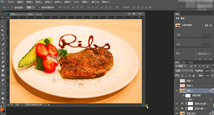Select the Gradient tool
The width and height of the screenshot is (214, 115).
coord(3,66)
